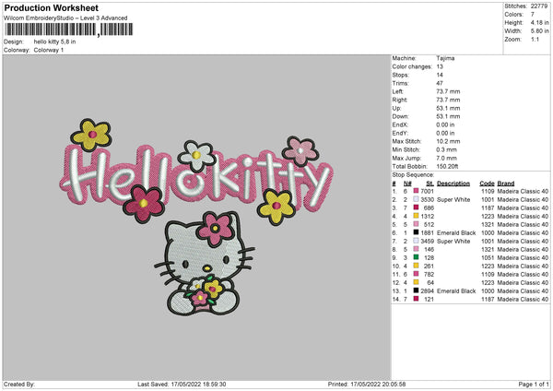The image size is (553, 391).
Task: Select the 'Colorway 1' value
Action: 49,50
